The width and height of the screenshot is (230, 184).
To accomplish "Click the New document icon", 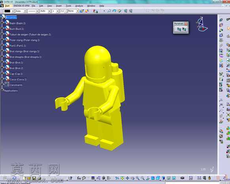I will pos(24,178).
